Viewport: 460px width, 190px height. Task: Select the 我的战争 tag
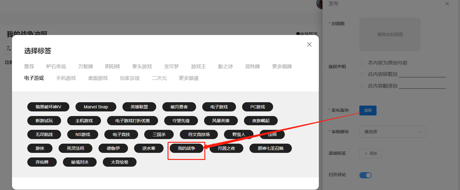[x=186, y=149]
